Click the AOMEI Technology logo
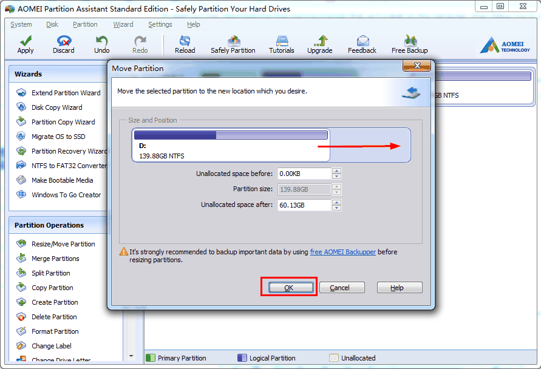 click(505, 45)
